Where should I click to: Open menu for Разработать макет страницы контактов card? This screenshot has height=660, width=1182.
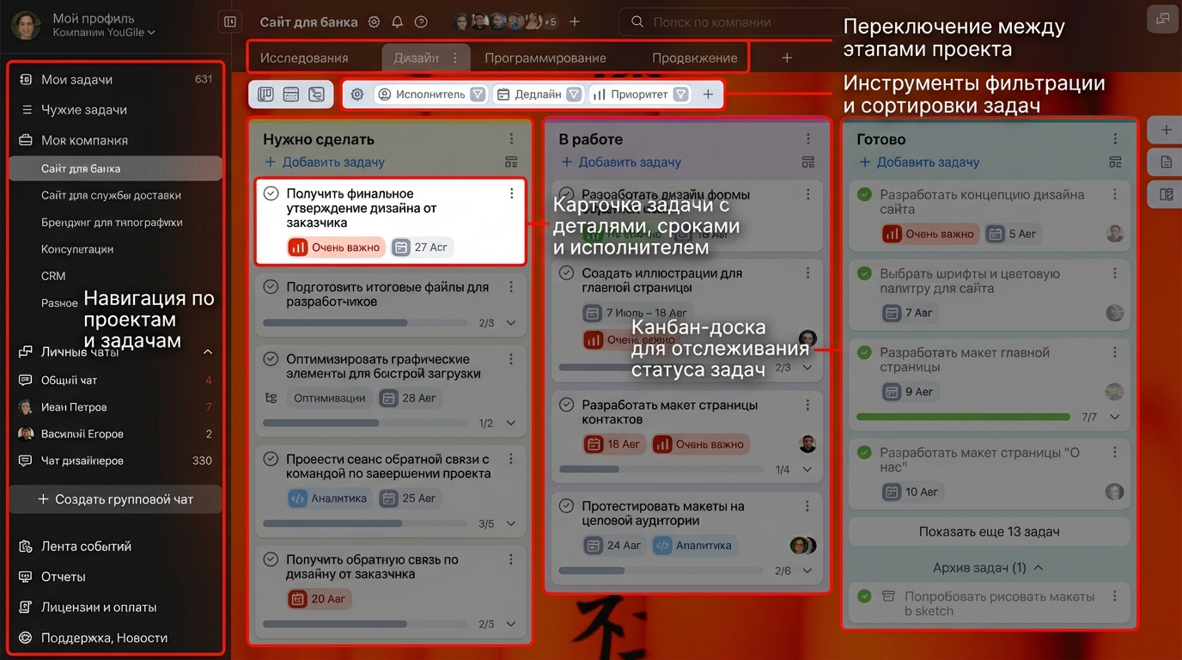pyautogui.click(x=807, y=405)
